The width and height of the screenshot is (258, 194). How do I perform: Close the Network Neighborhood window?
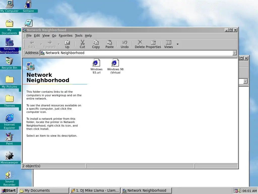point(236,30)
